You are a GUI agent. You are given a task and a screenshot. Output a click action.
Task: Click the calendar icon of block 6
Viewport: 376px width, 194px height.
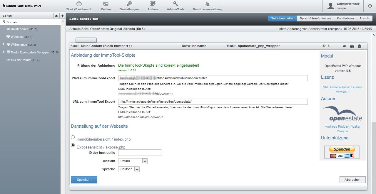[352, 46]
